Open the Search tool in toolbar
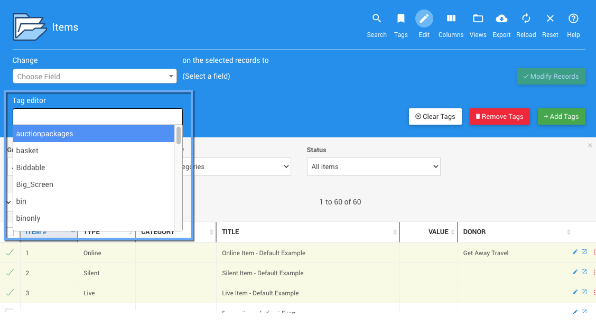This screenshot has height=327, width=596. pos(377,20)
